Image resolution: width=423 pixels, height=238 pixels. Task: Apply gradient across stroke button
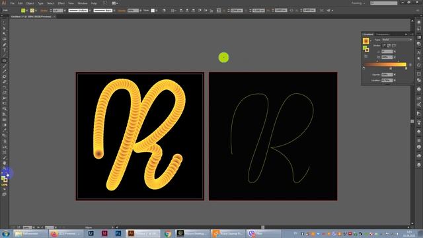394,46
